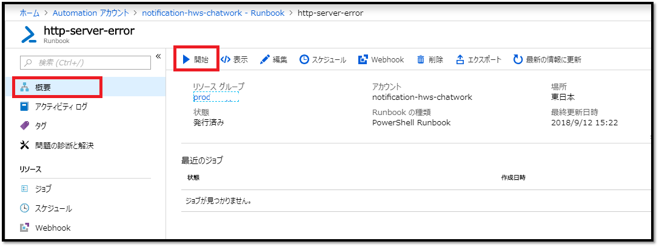Click 東日本 location value
The width and height of the screenshot is (659, 247).
click(x=563, y=97)
